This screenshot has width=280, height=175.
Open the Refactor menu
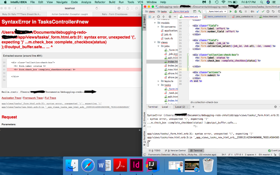coord(100,2)
